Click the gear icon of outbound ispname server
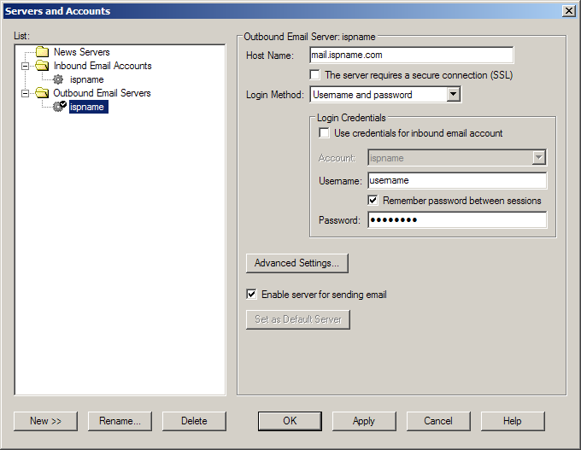This screenshot has width=581, height=450. coord(59,107)
